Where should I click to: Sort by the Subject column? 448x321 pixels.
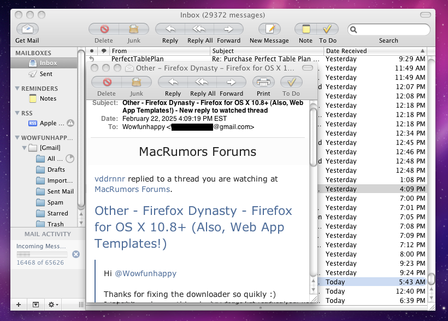(267, 51)
